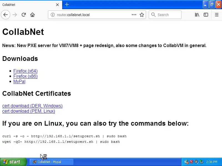Screen dimensions: 222x166
Task: Open the Library bookshelf icon
Action: [x=197, y=15]
